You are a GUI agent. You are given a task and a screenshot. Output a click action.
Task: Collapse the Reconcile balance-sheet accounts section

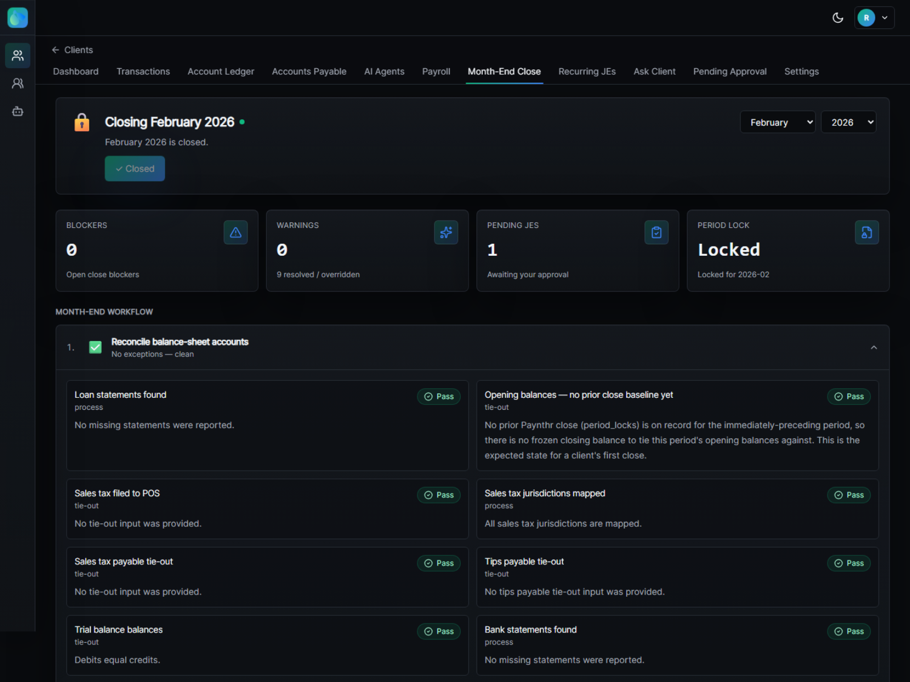(874, 347)
